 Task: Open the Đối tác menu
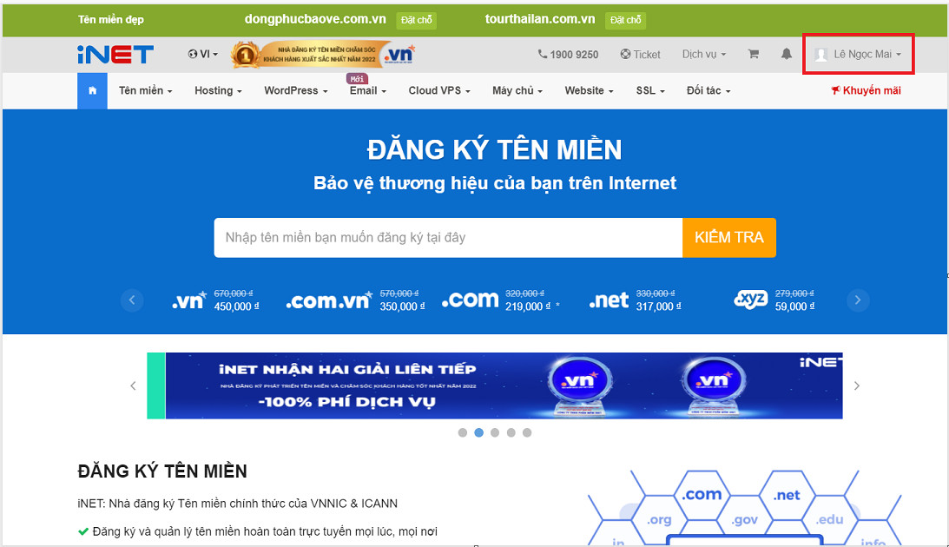point(708,91)
